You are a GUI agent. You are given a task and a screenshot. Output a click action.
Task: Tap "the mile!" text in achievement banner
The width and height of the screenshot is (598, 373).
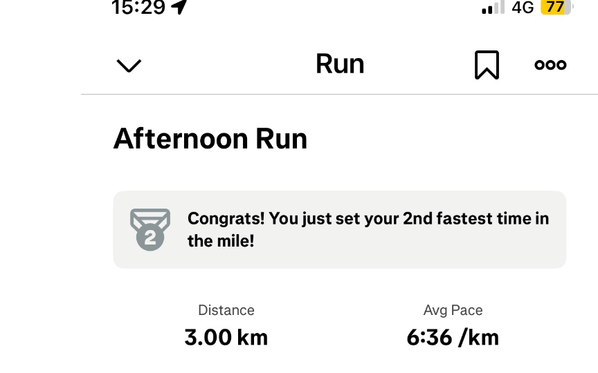point(221,242)
